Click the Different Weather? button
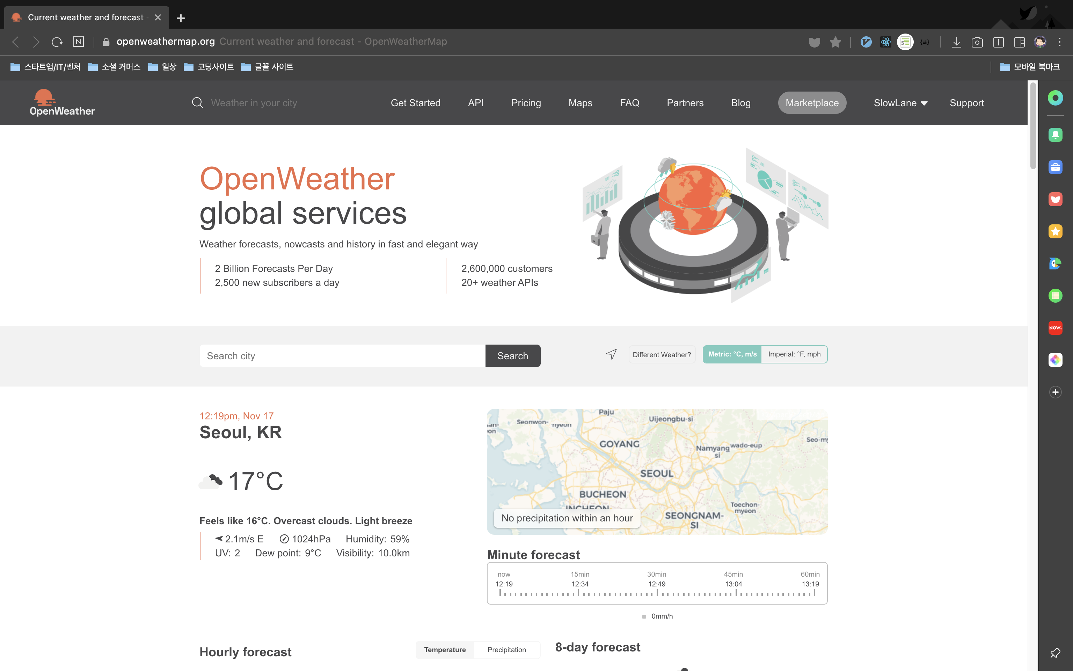 click(662, 355)
